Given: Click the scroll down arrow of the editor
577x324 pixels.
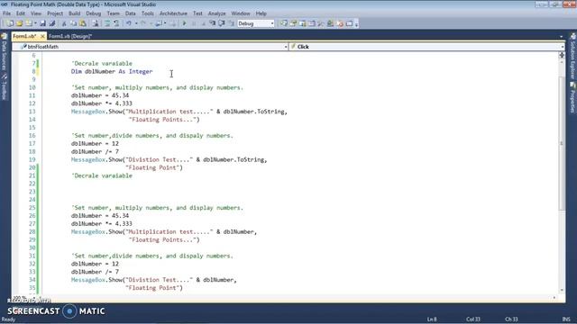Looking at the screenshot, I should (562, 290).
